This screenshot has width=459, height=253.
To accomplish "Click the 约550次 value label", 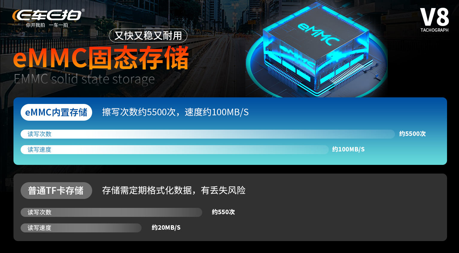I will tap(223, 212).
